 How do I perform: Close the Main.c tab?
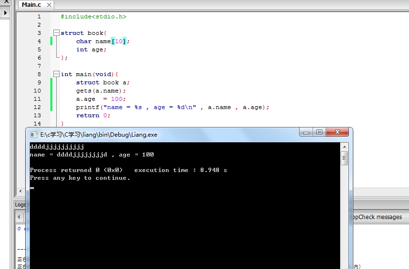49,5
